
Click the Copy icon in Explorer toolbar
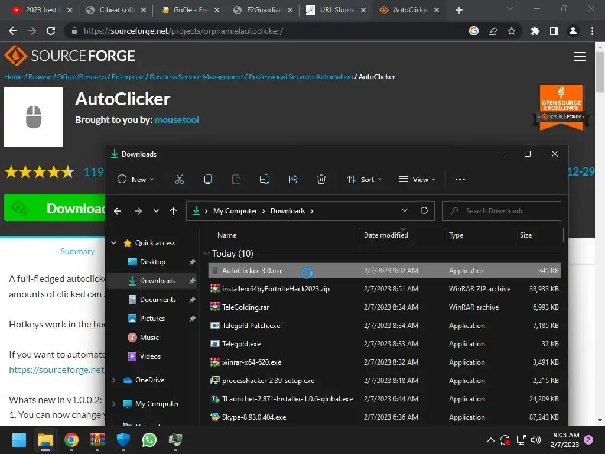207,179
